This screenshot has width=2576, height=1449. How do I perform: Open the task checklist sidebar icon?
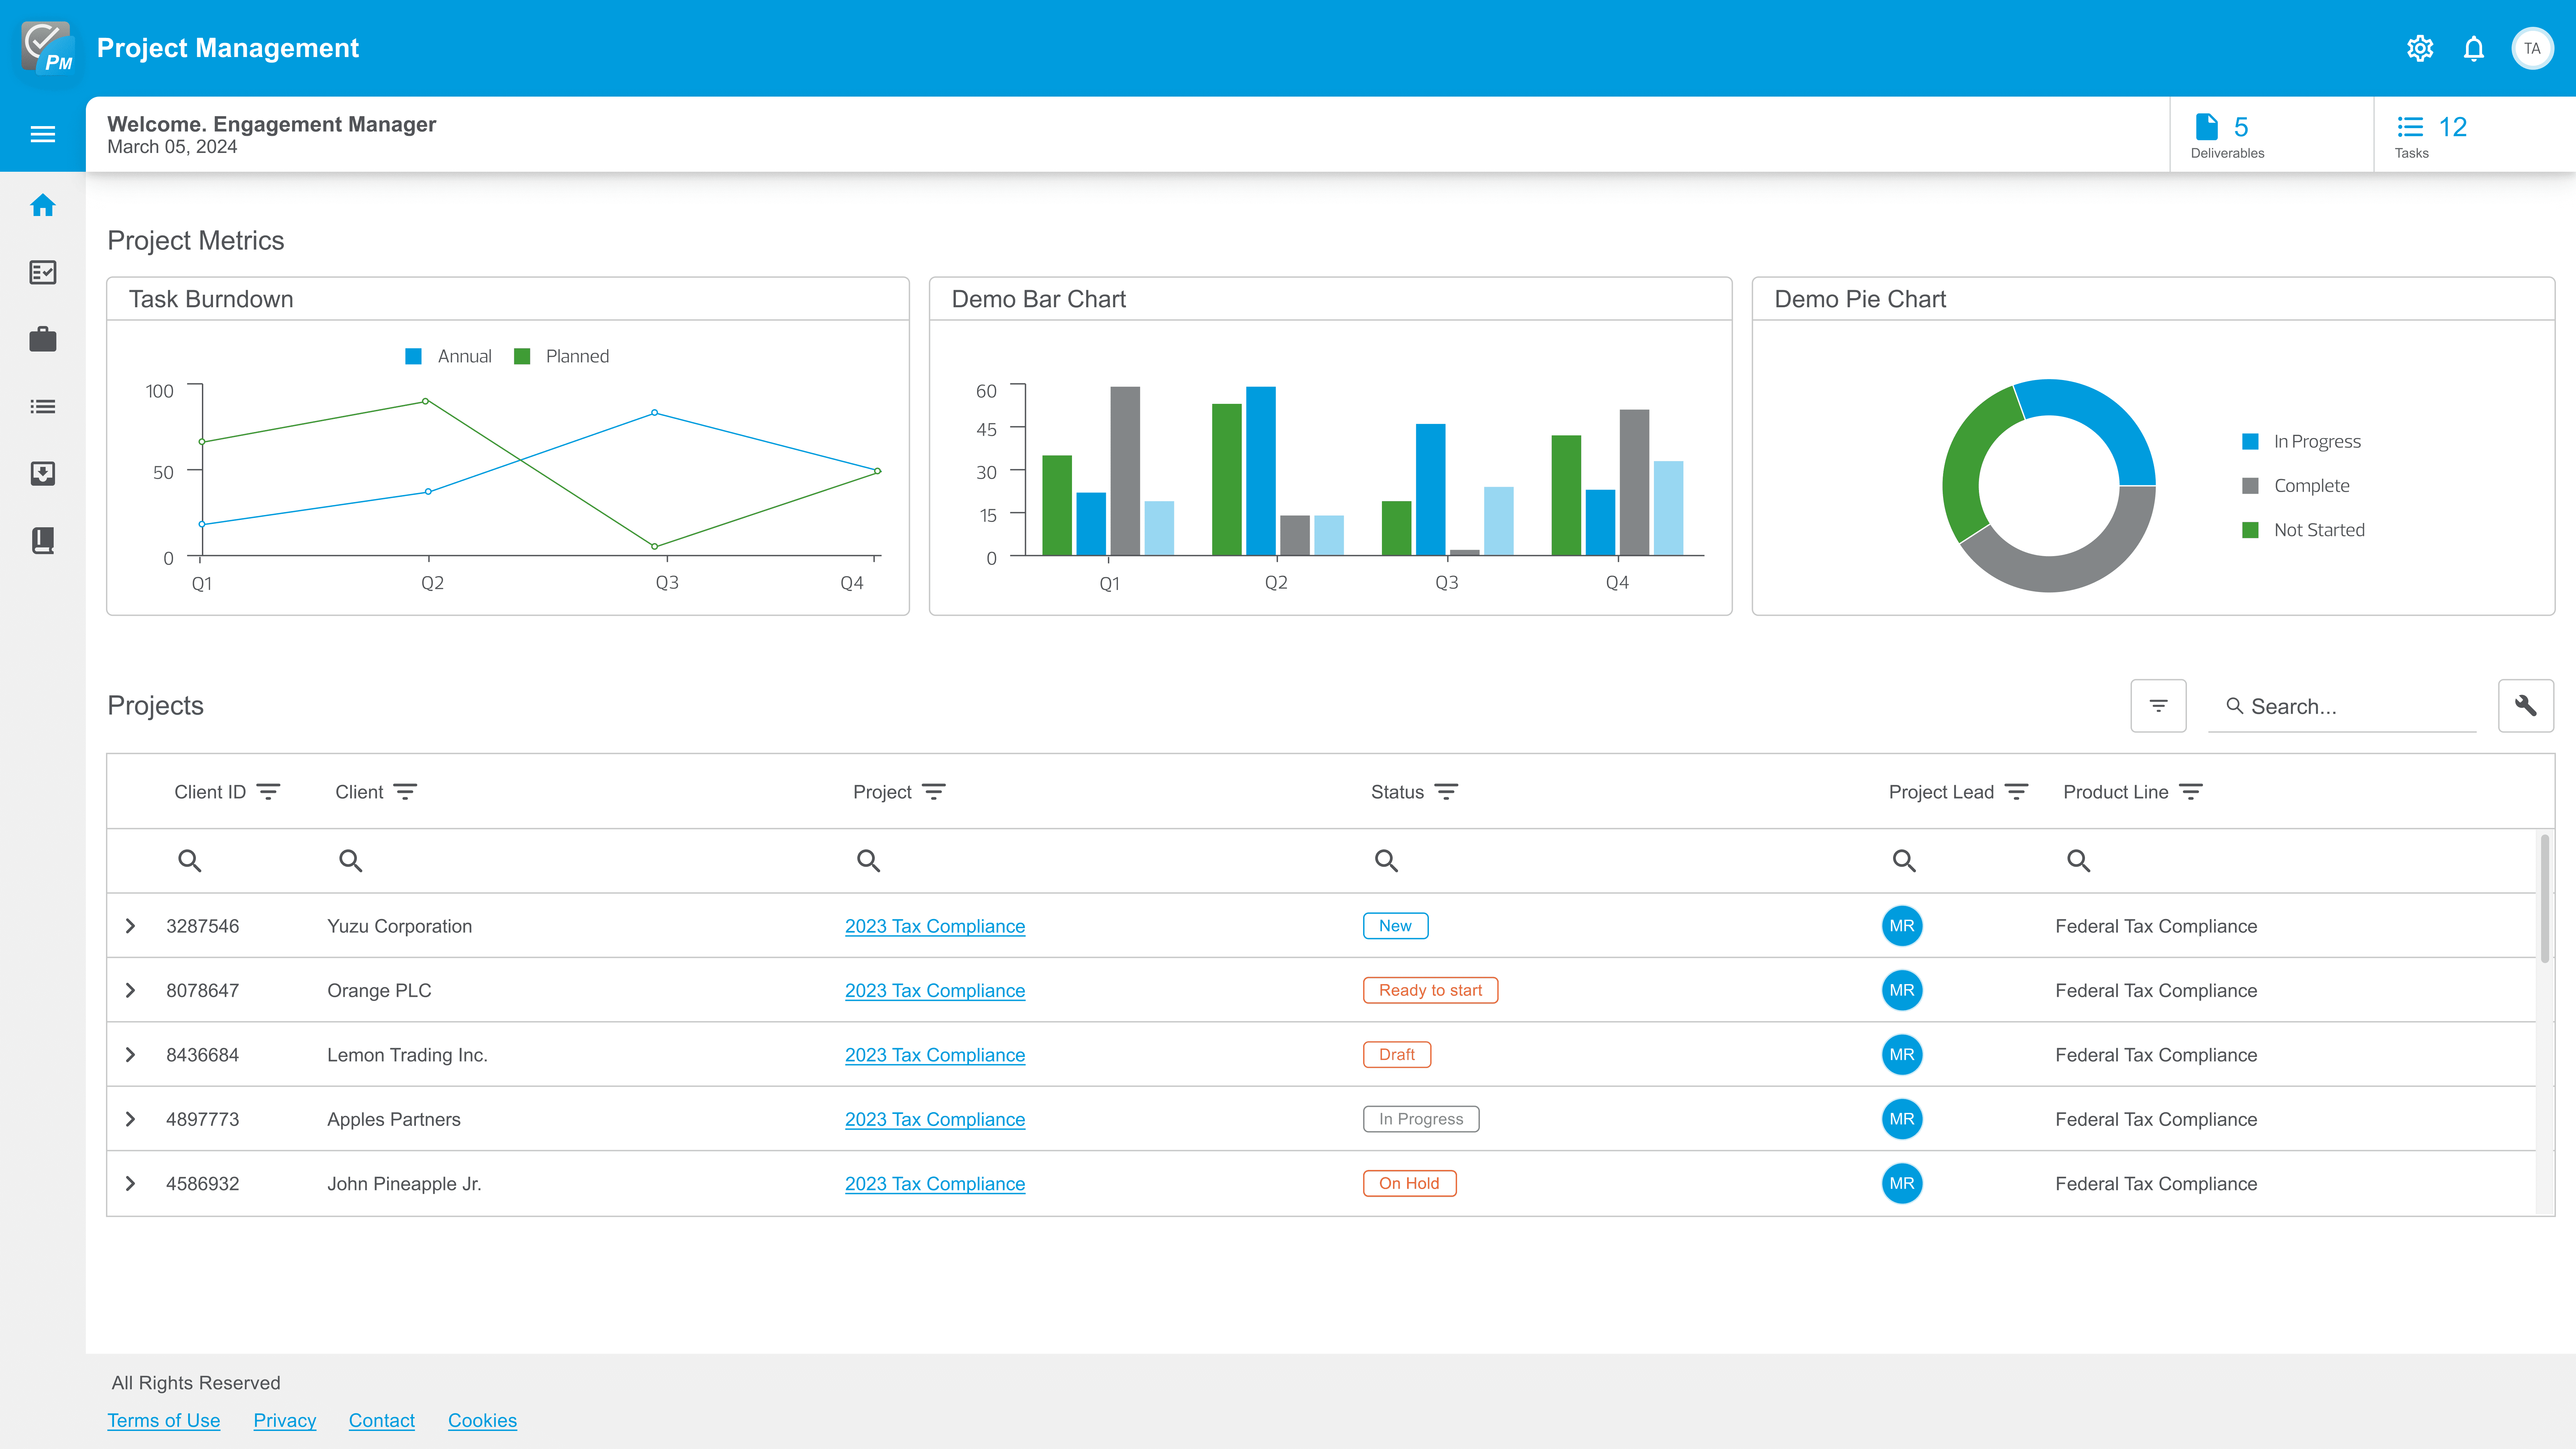tap(42, 272)
